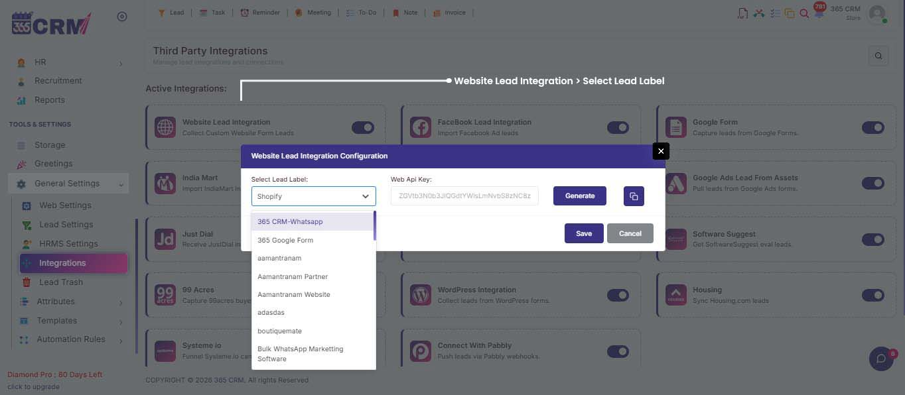This screenshot has width=905, height=395.
Task: Click the India Mart icon
Action: tap(165, 183)
